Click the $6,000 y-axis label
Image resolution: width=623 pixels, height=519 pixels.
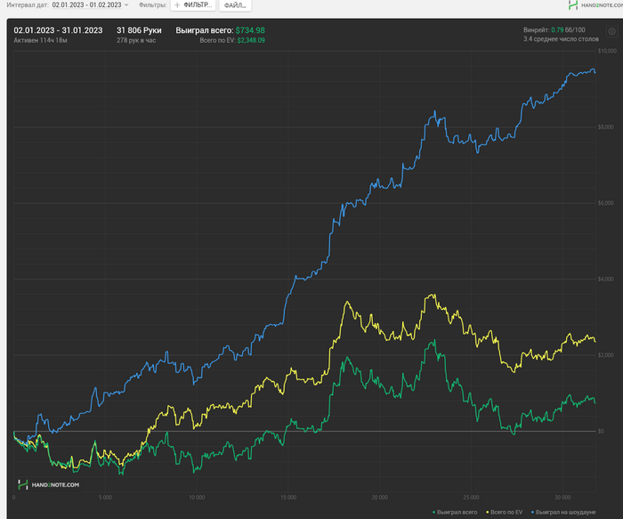(x=606, y=203)
